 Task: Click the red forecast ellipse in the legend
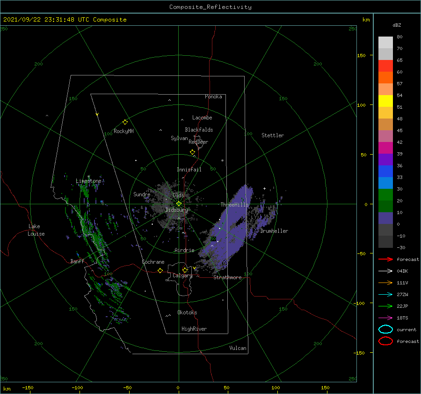(x=385, y=341)
